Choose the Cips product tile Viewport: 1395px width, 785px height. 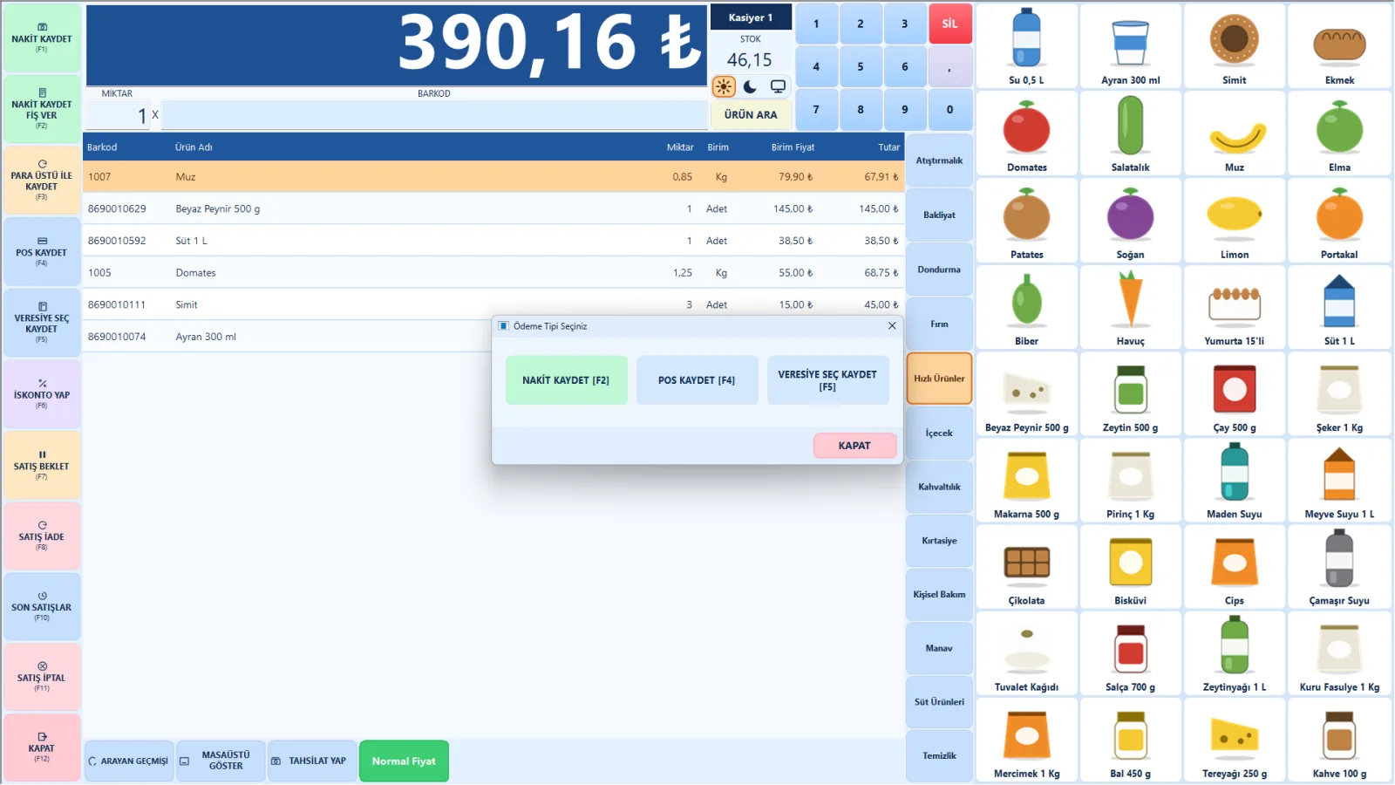(x=1234, y=566)
